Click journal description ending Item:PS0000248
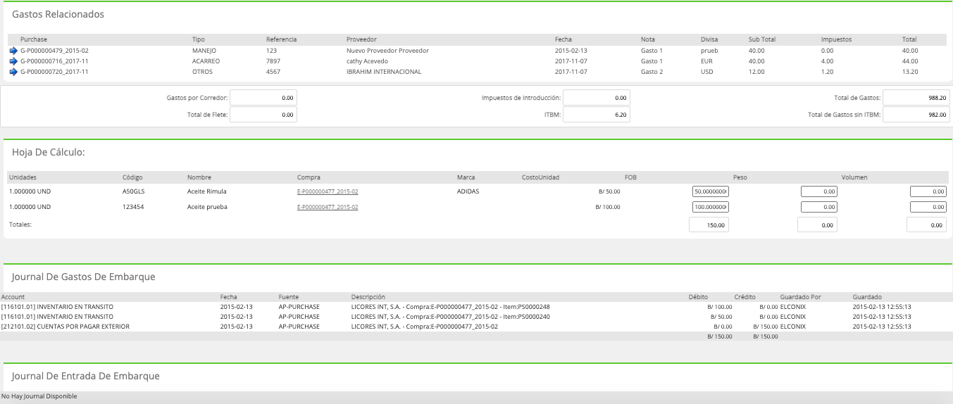This screenshot has width=953, height=404. [450, 307]
